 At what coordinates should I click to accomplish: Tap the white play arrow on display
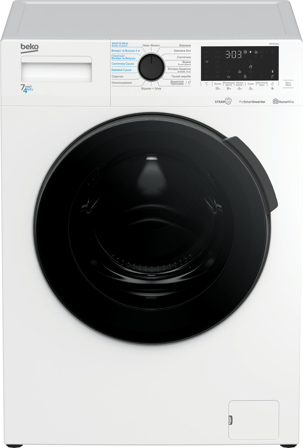click(251, 52)
